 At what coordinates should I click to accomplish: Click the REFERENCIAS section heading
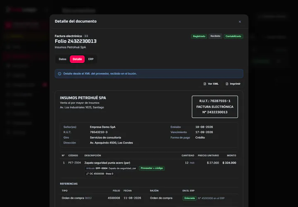[69, 184]
